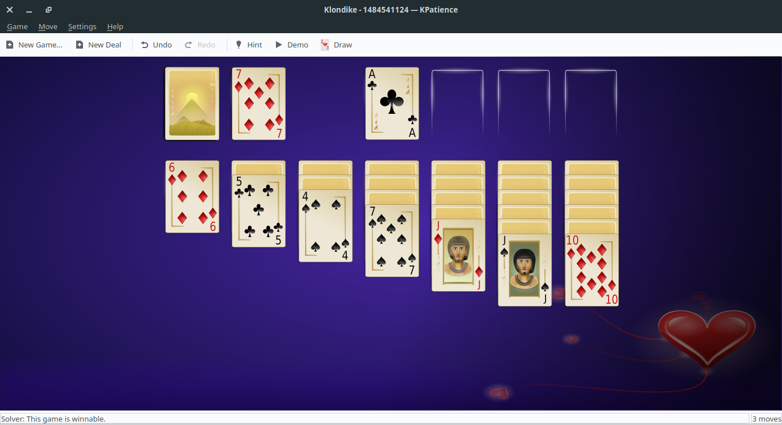Open the Help menu
The height and width of the screenshot is (425, 782).
pyautogui.click(x=115, y=26)
